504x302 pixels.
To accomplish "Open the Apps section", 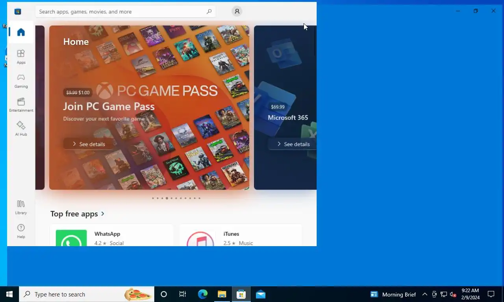I will [21, 57].
